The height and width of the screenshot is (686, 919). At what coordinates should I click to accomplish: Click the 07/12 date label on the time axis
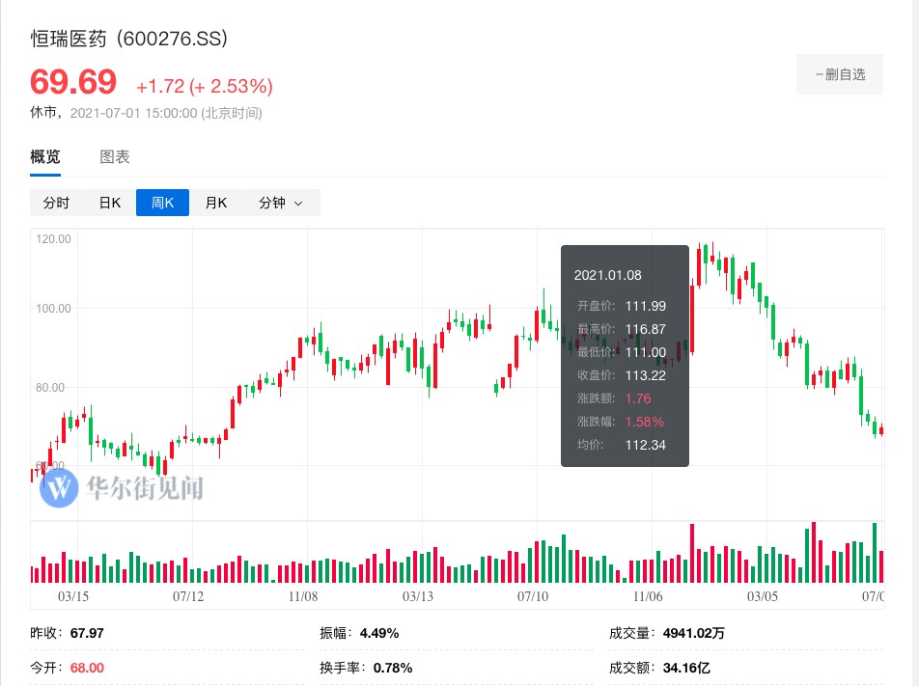tap(188, 597)
